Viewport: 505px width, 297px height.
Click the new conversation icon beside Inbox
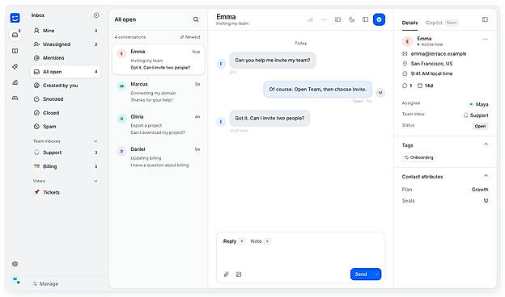pos(96,15)
